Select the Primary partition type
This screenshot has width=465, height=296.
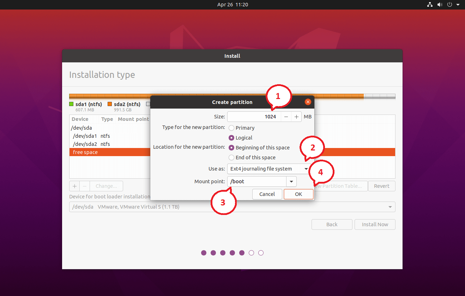(231, 128)
